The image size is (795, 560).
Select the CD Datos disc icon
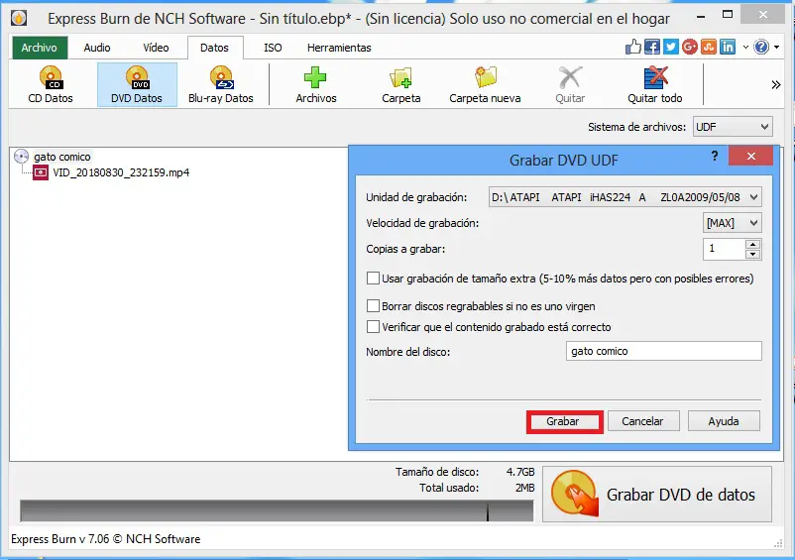[x=51, y=77]
